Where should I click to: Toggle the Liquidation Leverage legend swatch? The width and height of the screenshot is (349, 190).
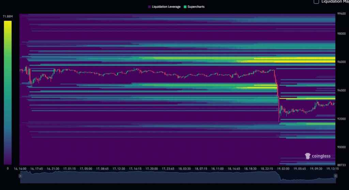(149, 7)
